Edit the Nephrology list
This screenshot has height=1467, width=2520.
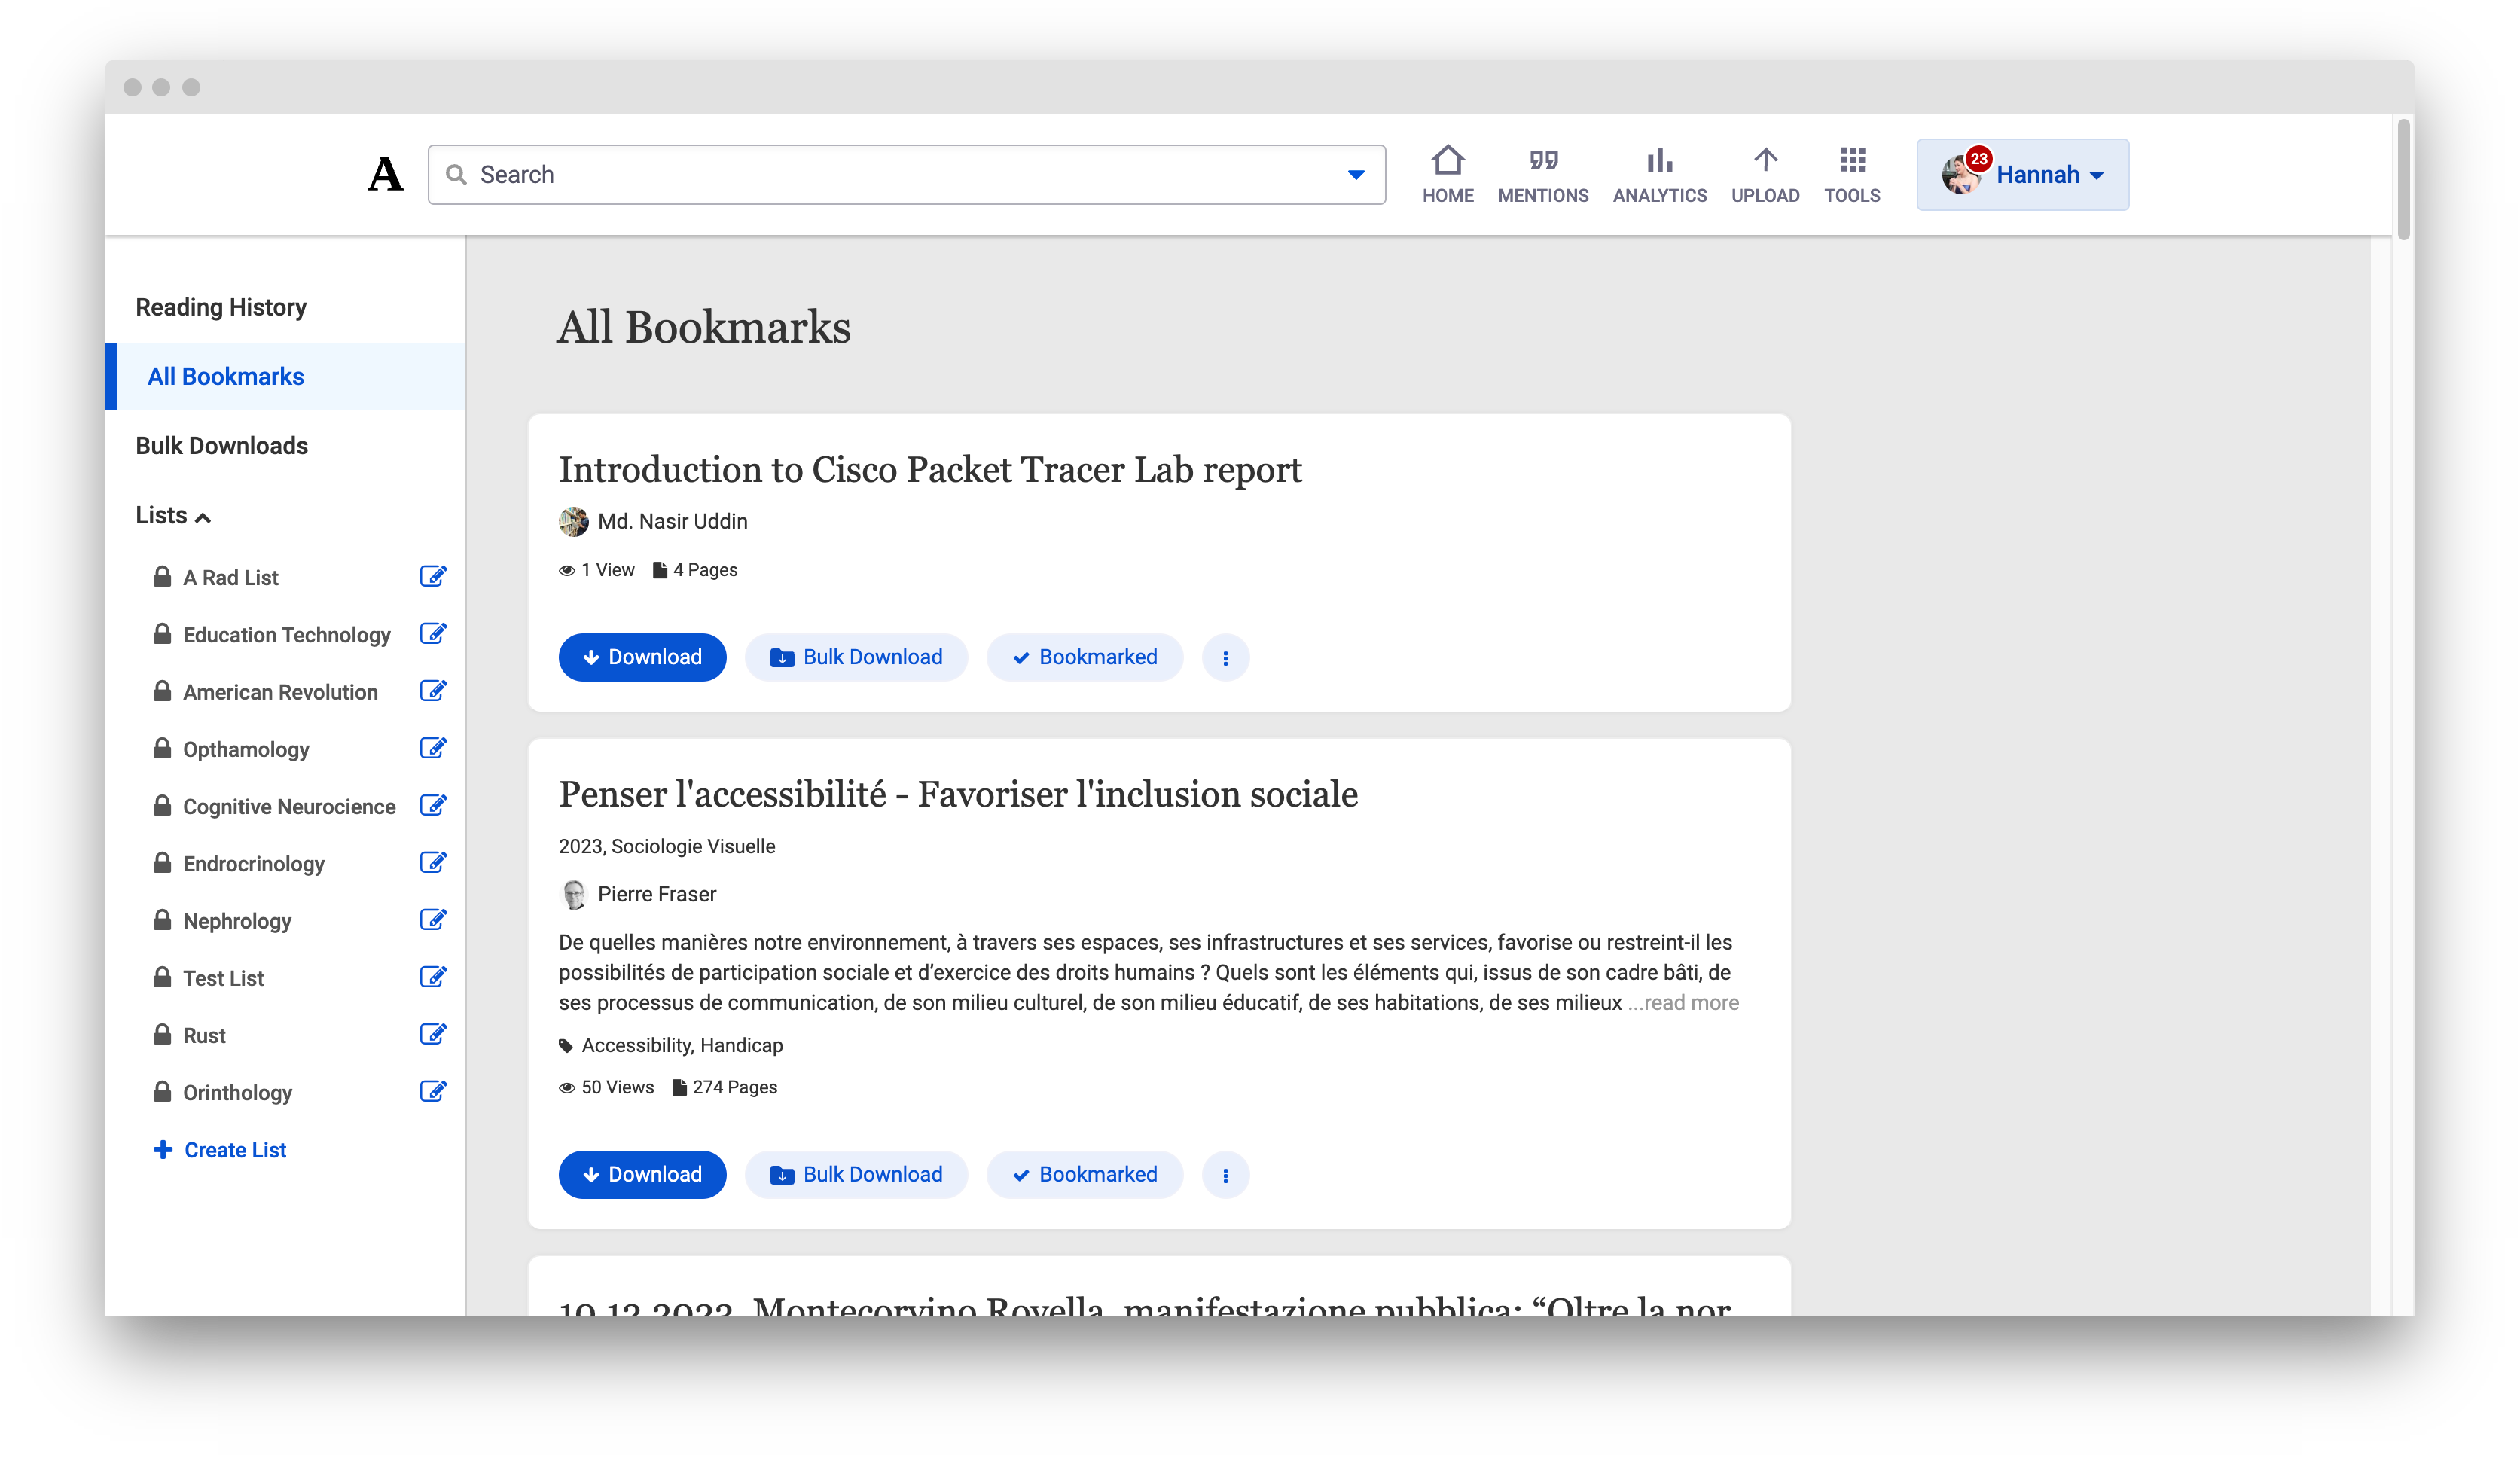point(432,920)
